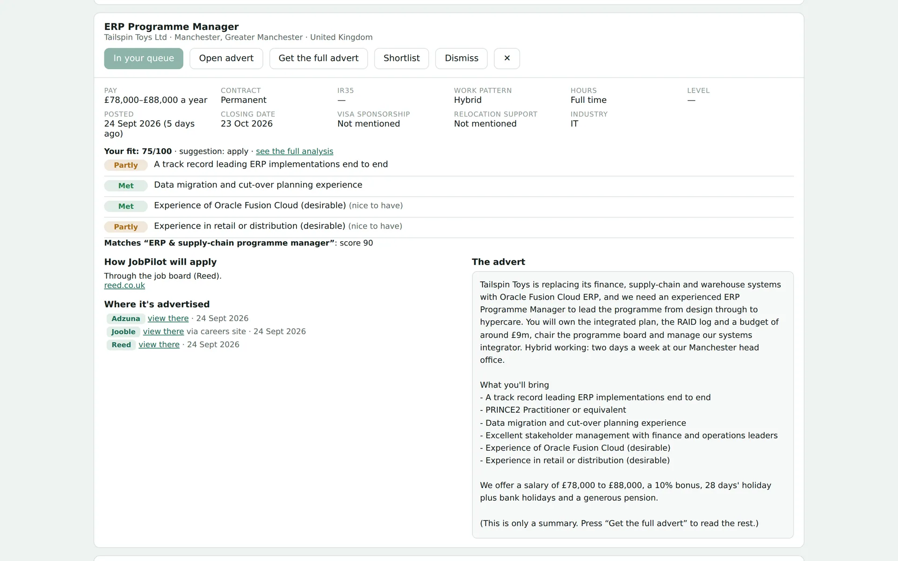
Task: Click the Matches score 90 line
Action: (239, 243)
